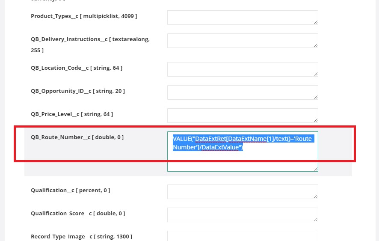Screen dimensions: 379x241
Task: Click the Product_Types__c text area
Action: (x=242, y=18)
